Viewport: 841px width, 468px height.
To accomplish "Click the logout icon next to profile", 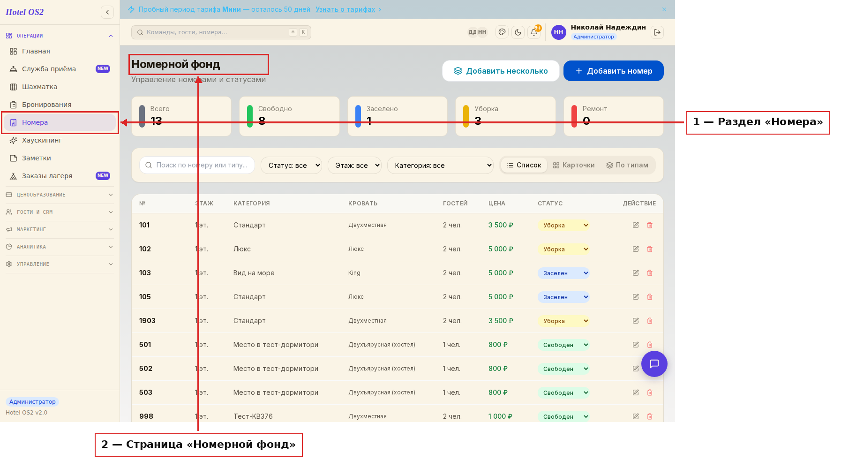I will coord(657,32).
